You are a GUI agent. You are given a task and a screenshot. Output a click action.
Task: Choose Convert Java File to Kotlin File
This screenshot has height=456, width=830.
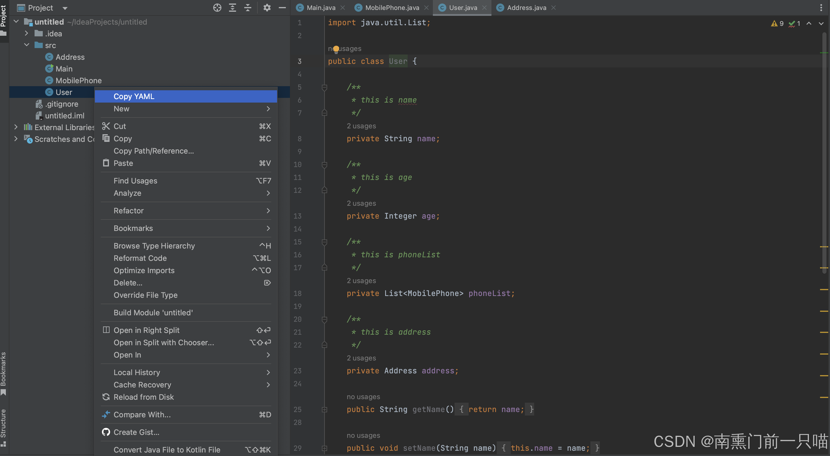coord(186,450)
